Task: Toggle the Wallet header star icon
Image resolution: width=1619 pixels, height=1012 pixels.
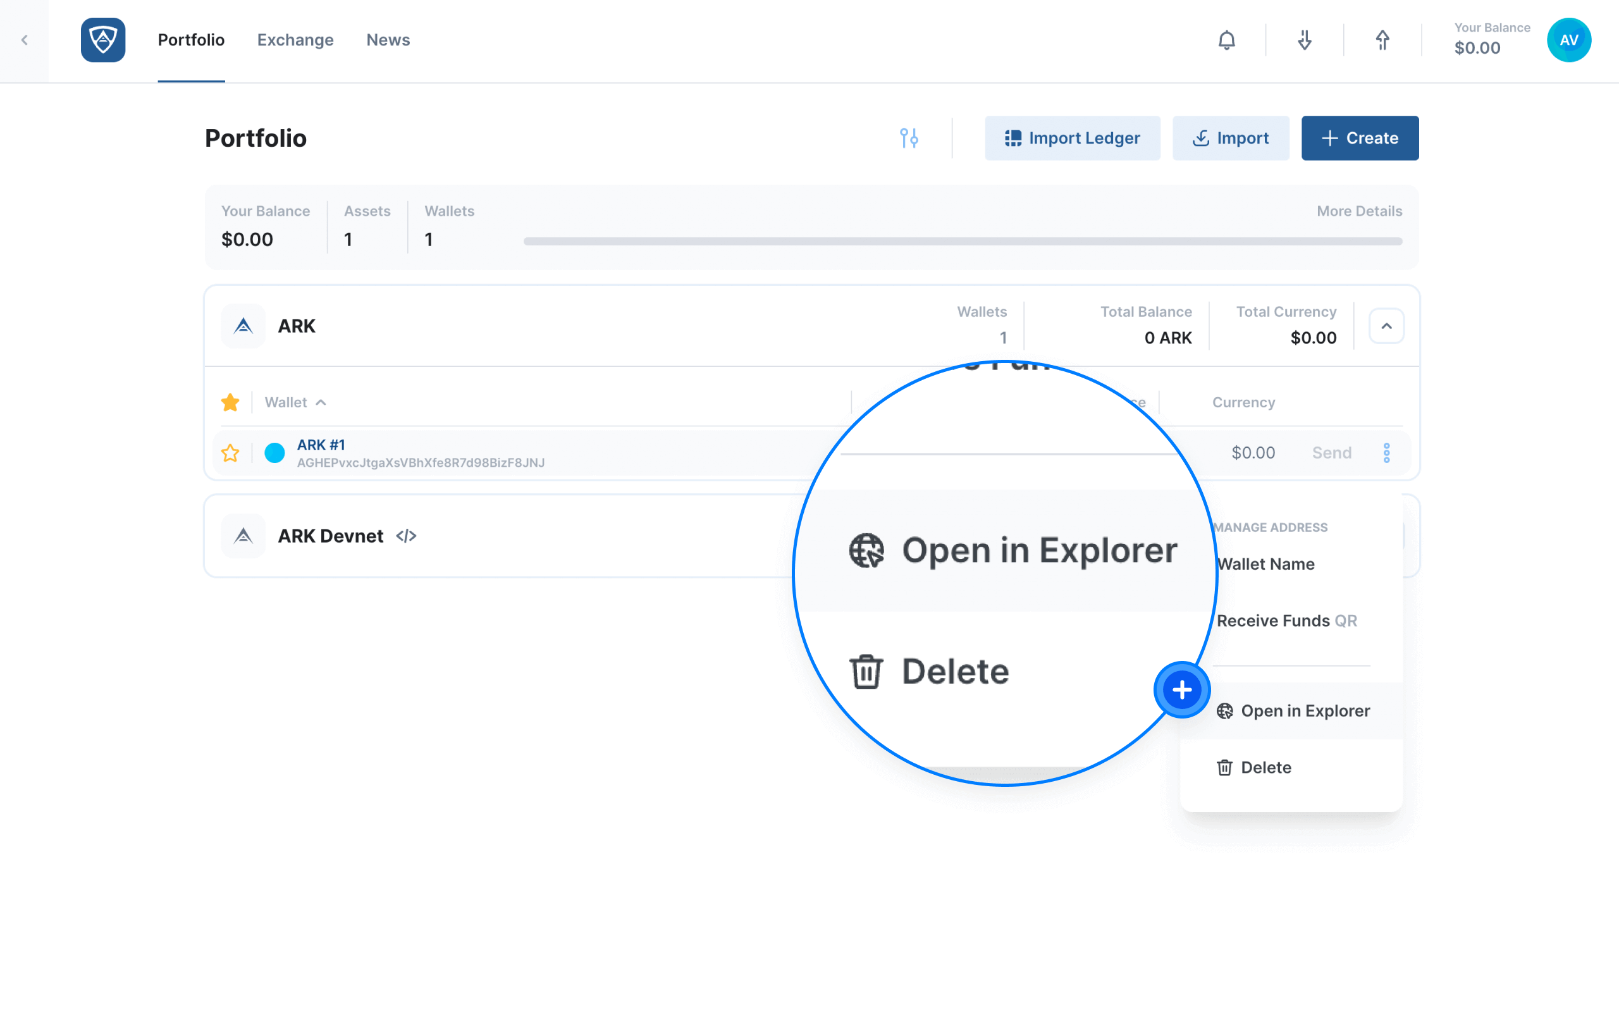Action: pyautogui.click(x=230, y=401)
